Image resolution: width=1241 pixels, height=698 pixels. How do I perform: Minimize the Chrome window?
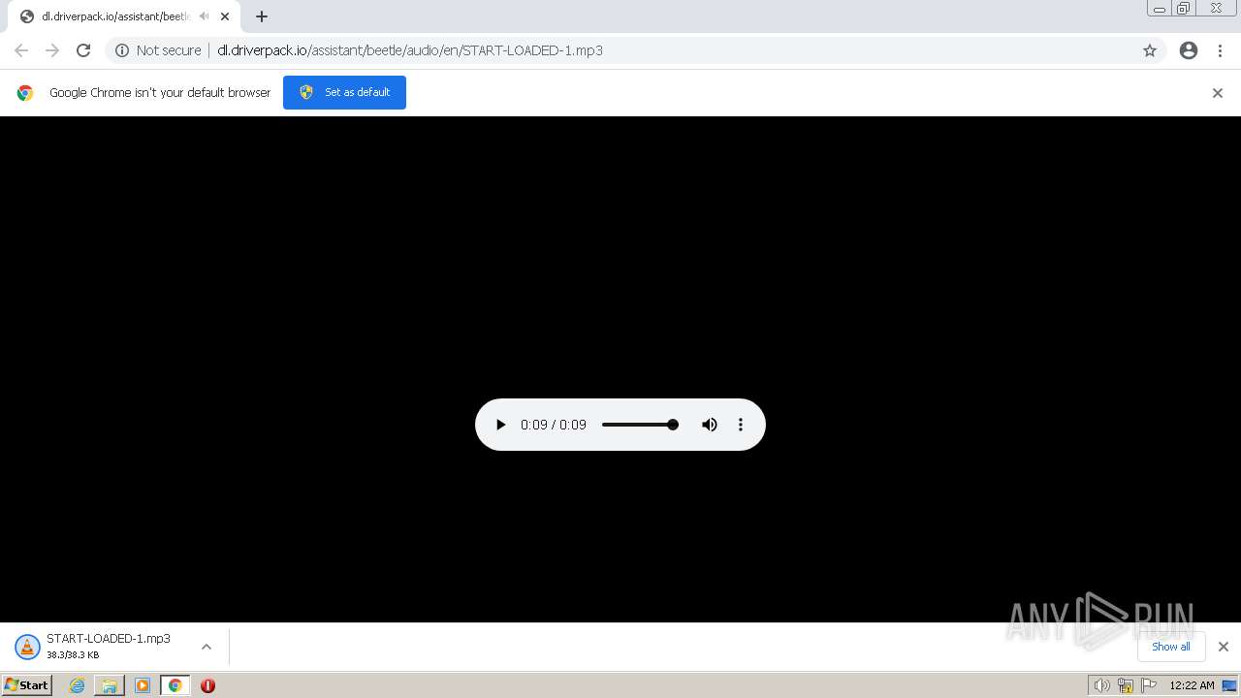(1160, 9)
